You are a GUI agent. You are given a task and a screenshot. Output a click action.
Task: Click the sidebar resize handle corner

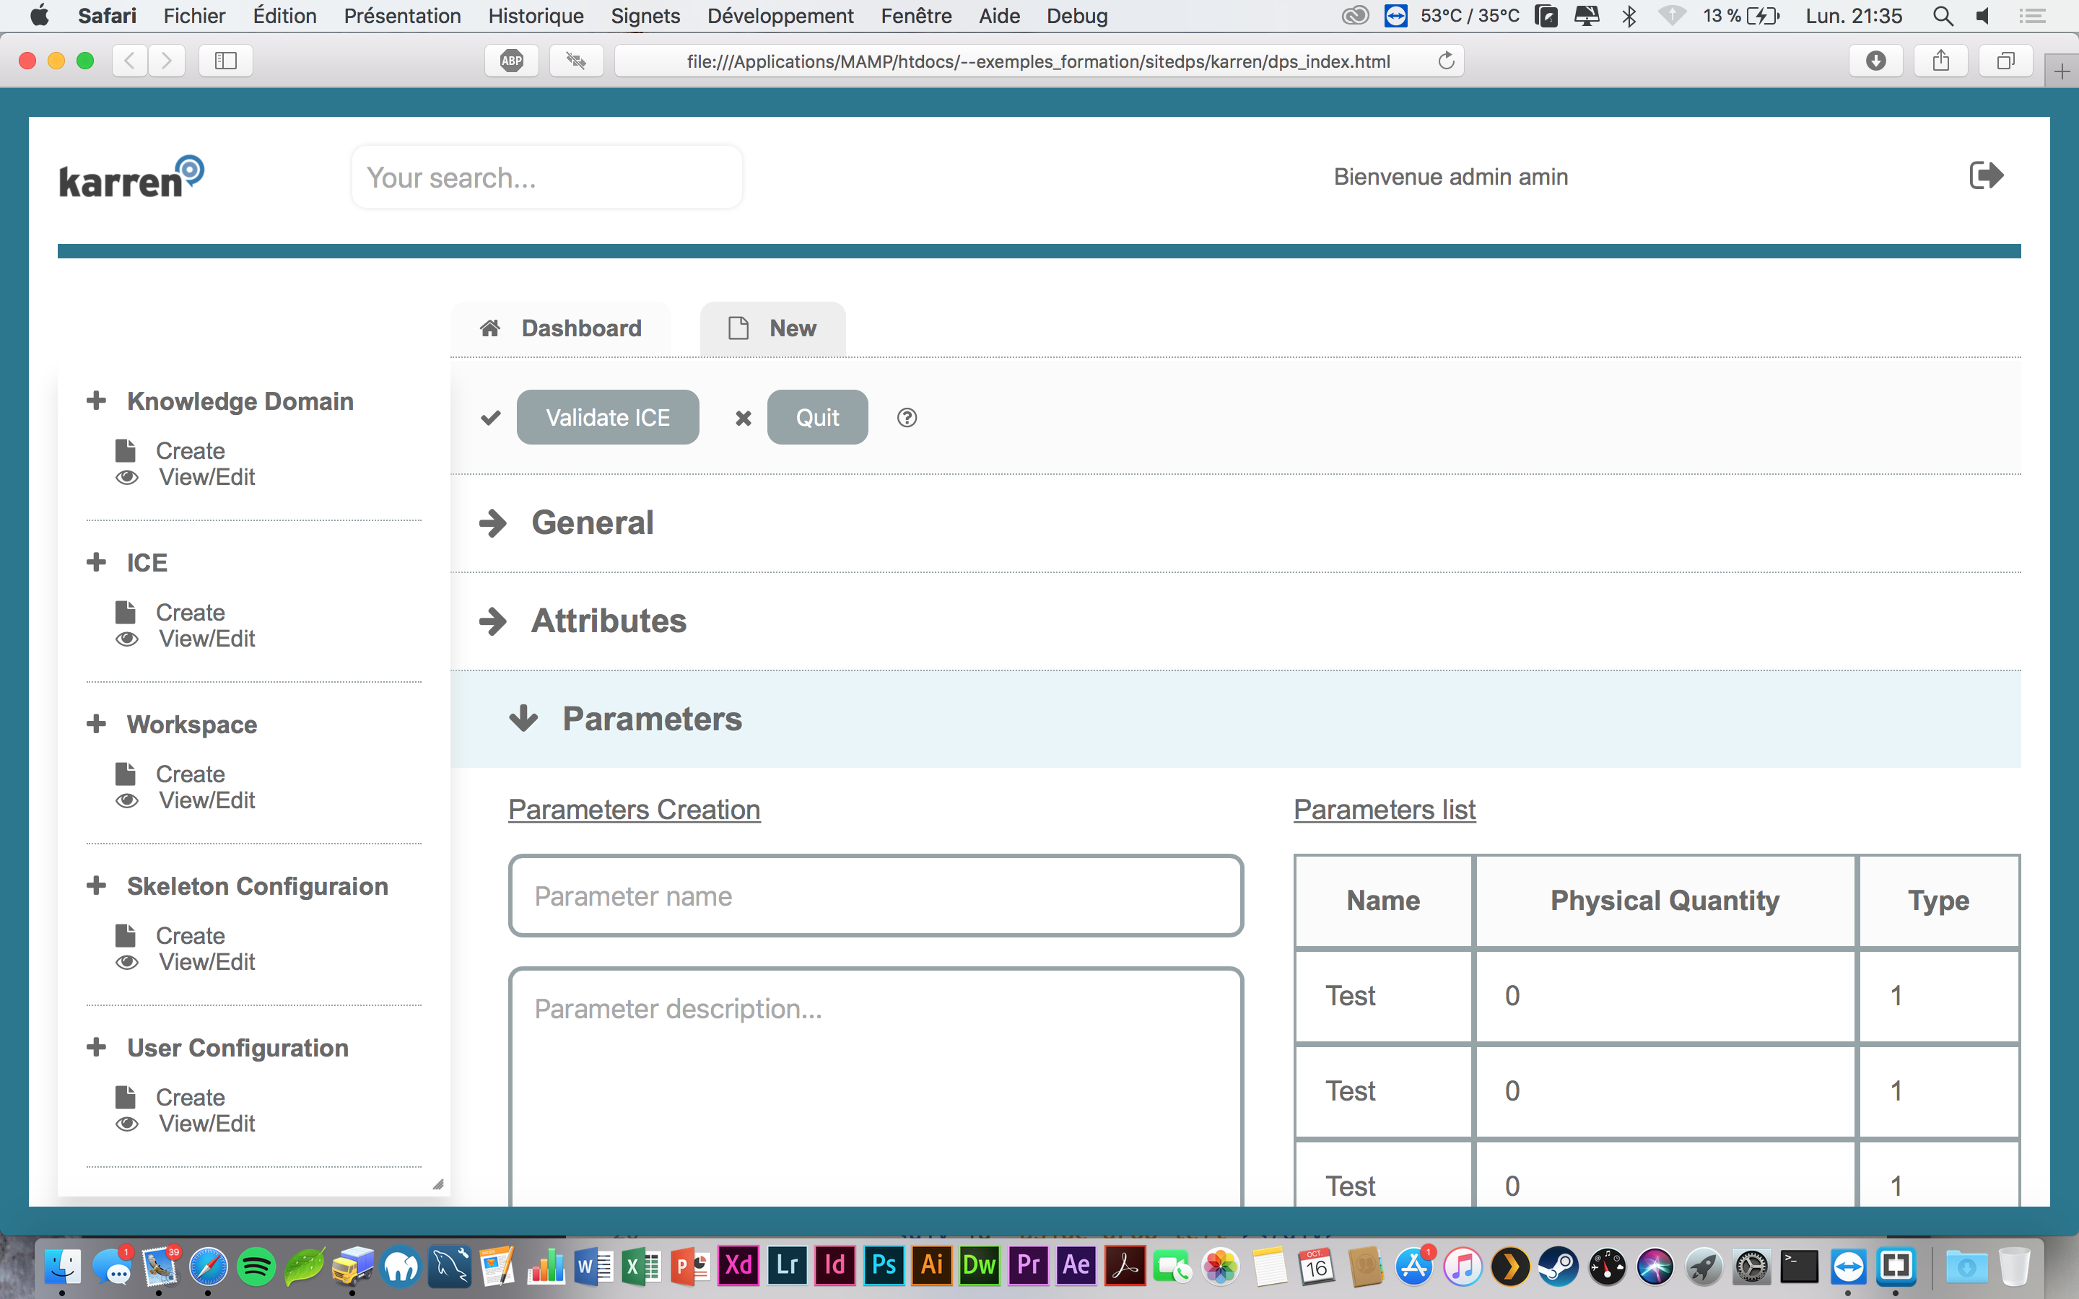tap(437, 1185)
